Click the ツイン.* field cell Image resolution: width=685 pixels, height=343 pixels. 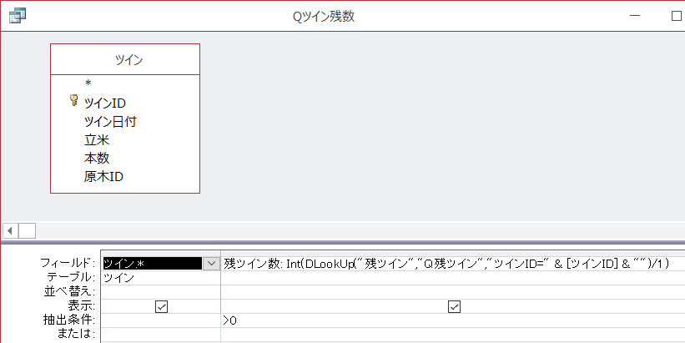click(150, 264)
